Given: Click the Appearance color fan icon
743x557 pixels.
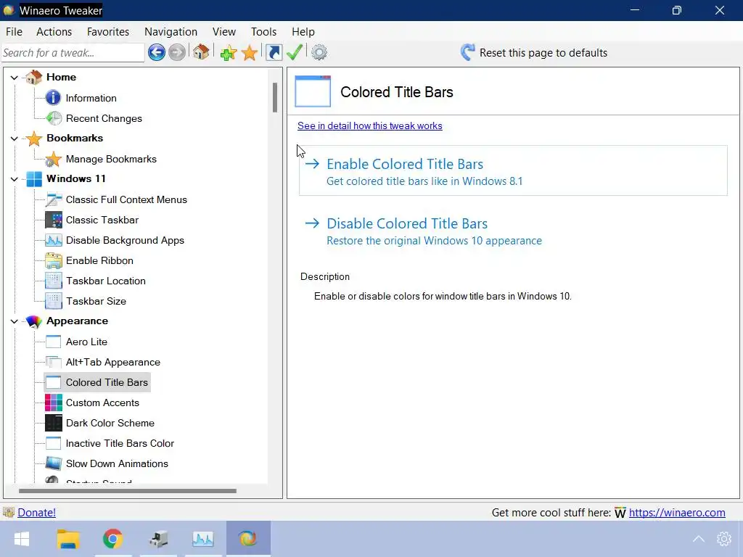Looking at the screenshot, I should 34,321.
